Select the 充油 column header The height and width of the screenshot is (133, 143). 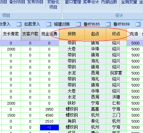pyautogui.click(x=135, y=34)
